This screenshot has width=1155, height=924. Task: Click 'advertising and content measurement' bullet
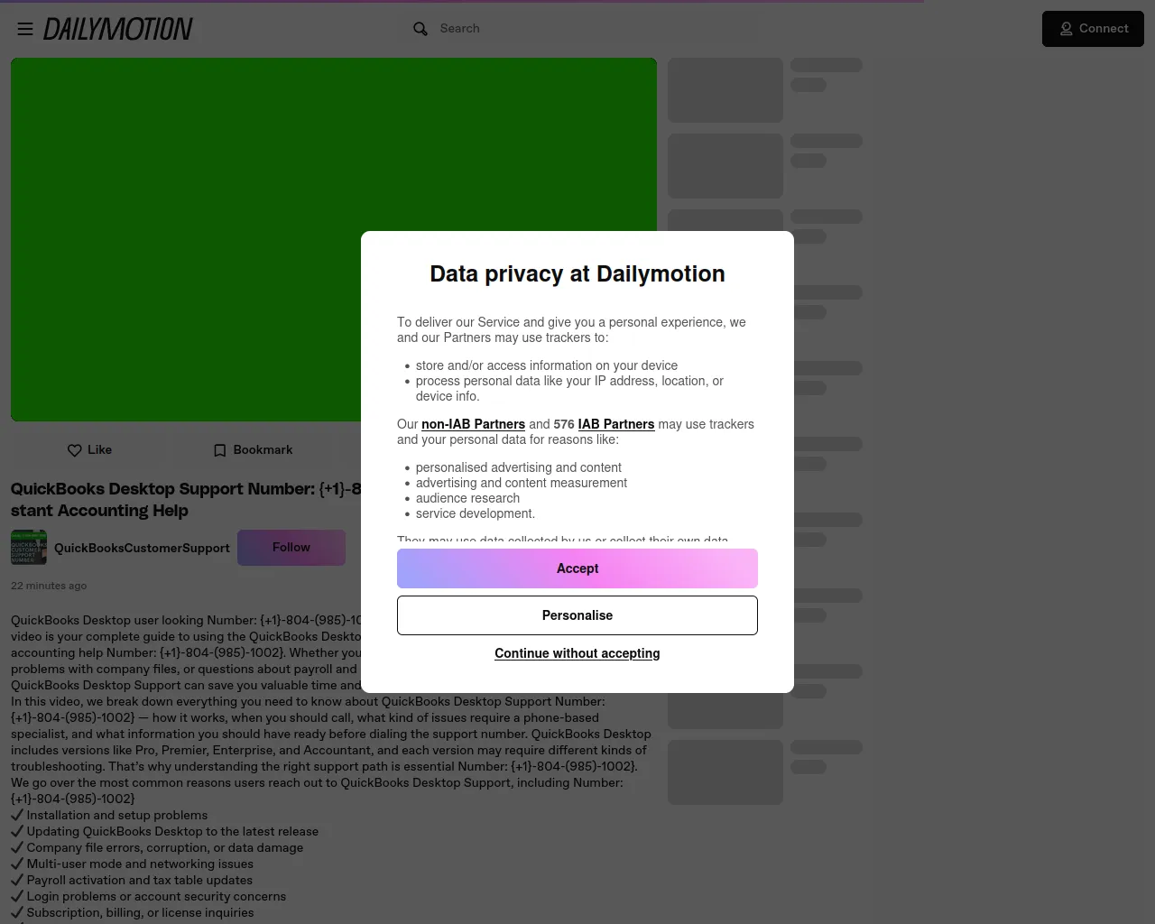[522, 483]
